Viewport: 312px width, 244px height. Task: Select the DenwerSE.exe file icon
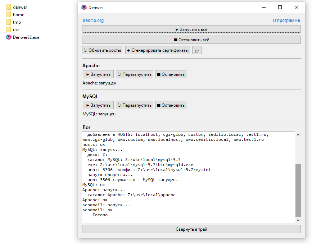click(9, 37)
